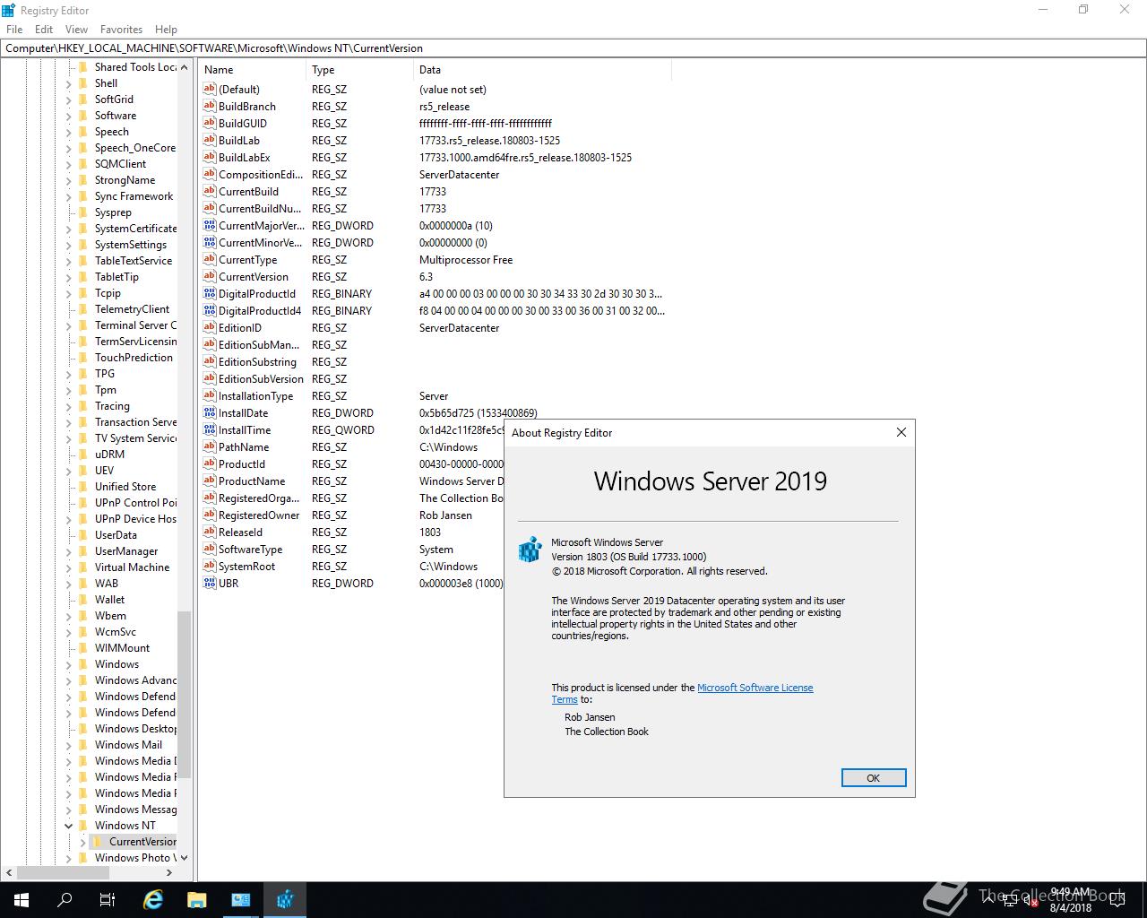Click the Type column header
This screenshot has width=1147, height=918.
point(360,70)
